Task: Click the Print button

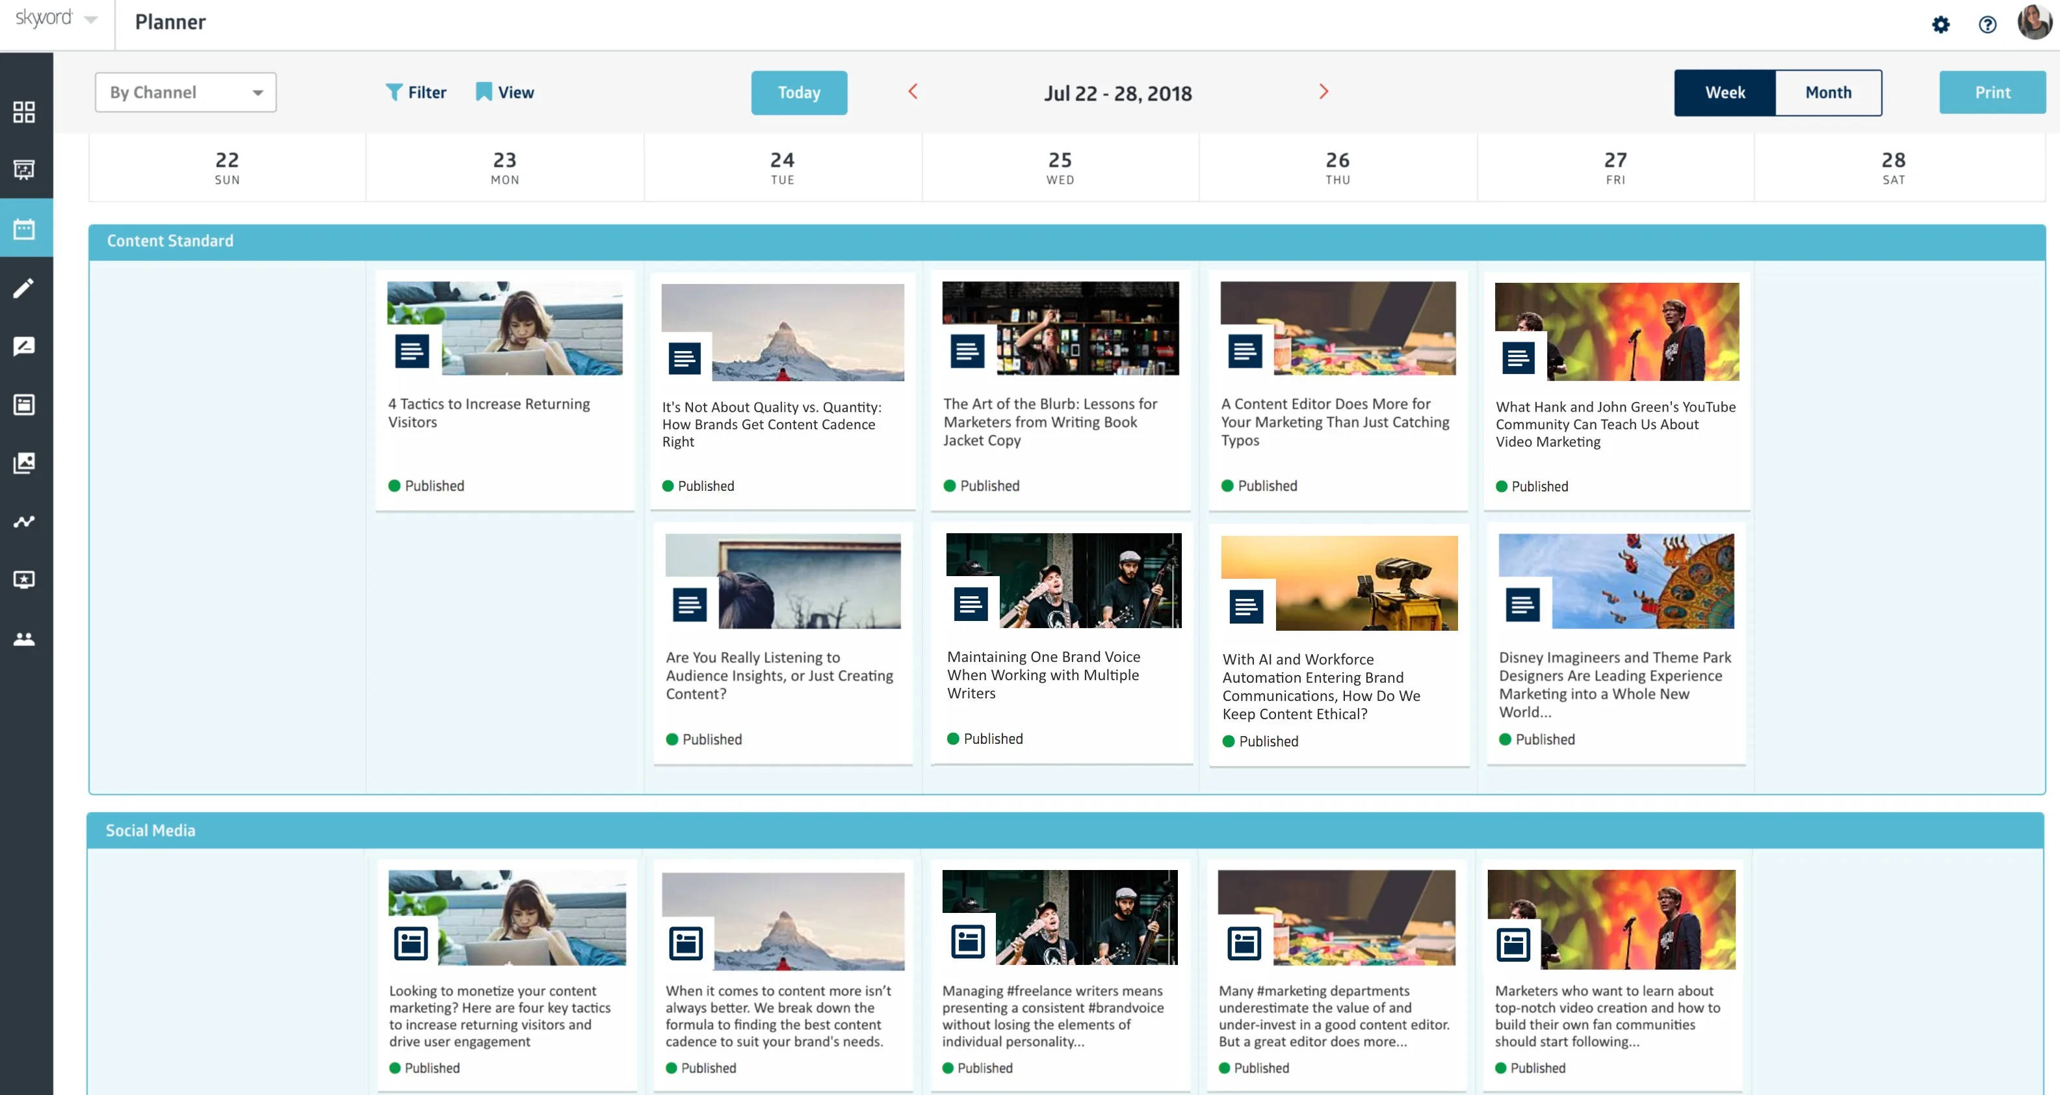Action: [1992, 92]
